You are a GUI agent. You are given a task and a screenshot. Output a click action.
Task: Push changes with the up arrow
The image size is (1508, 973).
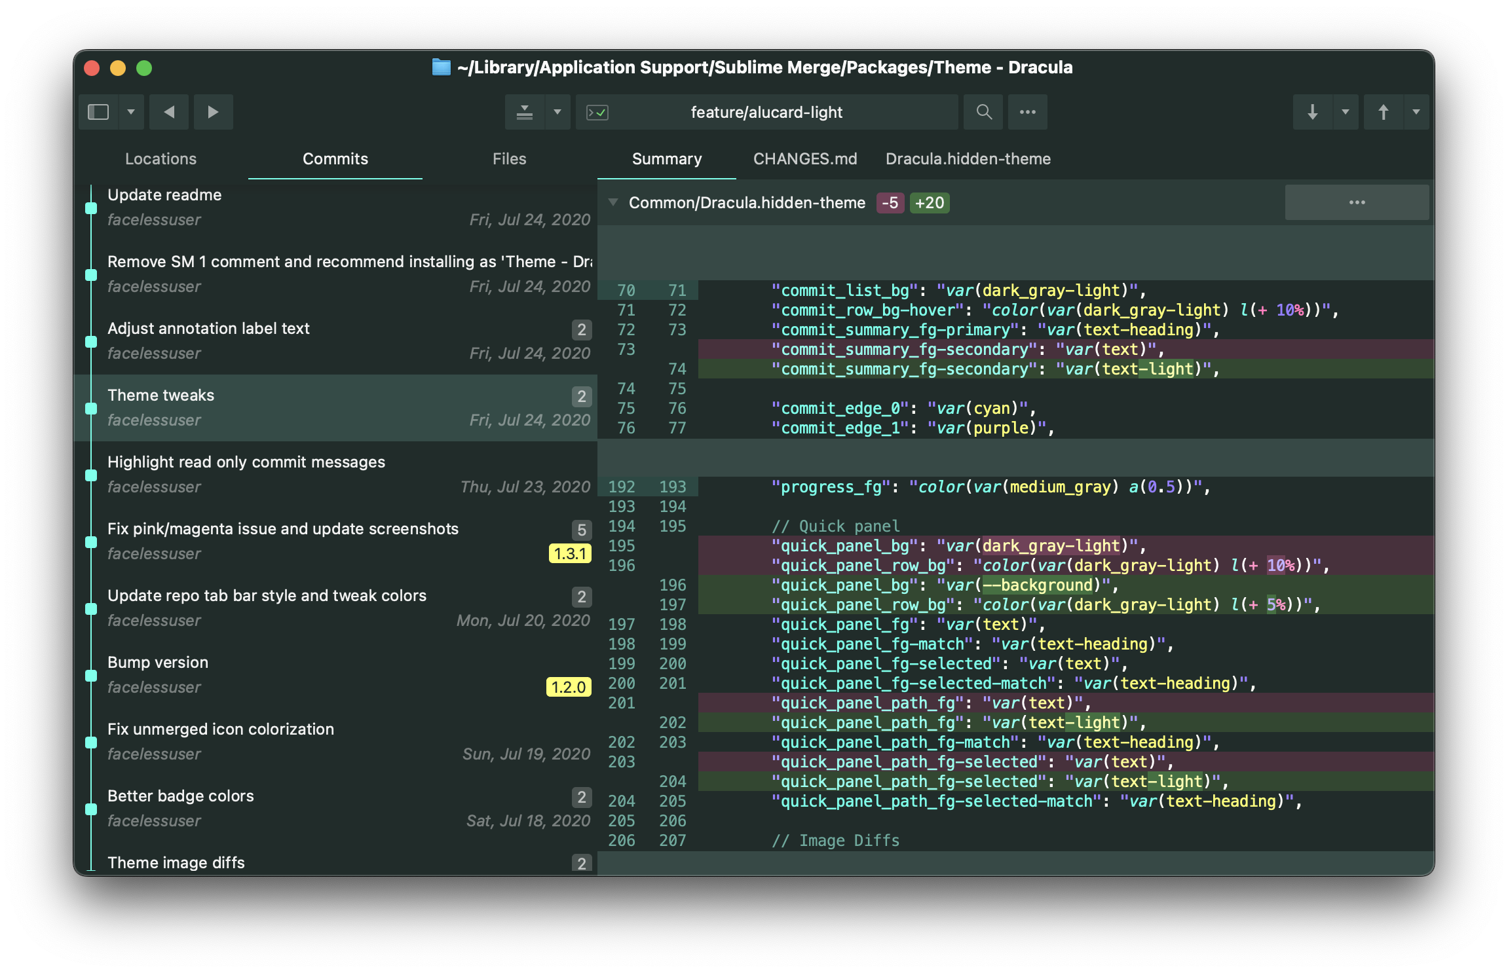[1383, 112]
